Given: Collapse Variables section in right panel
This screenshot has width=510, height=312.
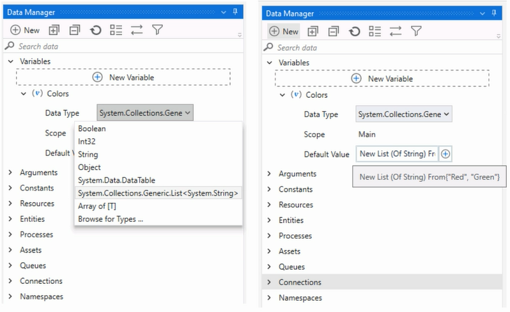Looking at the screenshot, I should click(x=270, y=63).
